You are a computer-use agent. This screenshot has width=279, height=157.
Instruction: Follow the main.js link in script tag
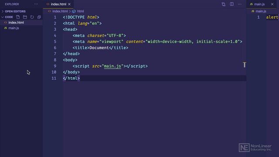coord(112,66)
